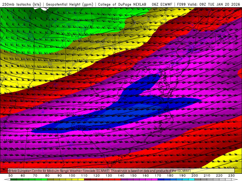Click the bright red swatch left of 140

click(x=118, y=179)
